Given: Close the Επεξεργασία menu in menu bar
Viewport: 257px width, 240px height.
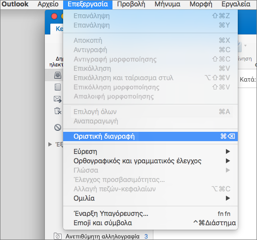Looking at the screenshot, I should coord(88,4).
